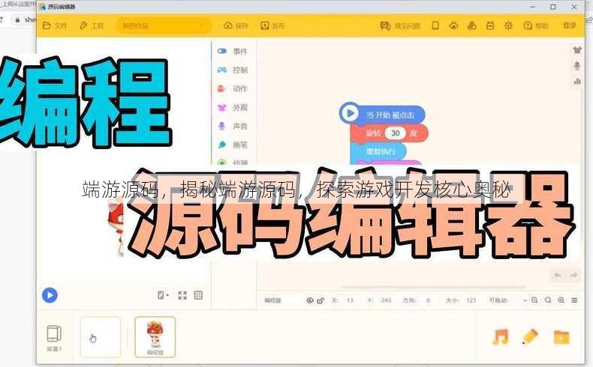Click the 重复执行 repeat forever block
This screenshot has width=593, height=367.
point(378,151)
